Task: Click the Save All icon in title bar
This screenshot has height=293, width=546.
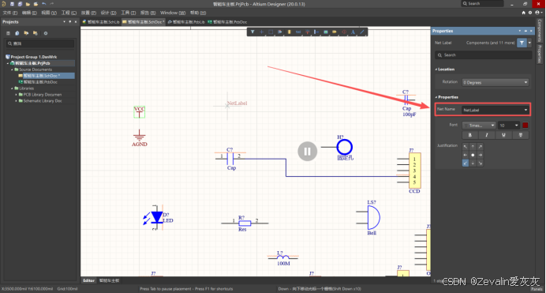Action: pyautogui.click(x=20, y=4)
